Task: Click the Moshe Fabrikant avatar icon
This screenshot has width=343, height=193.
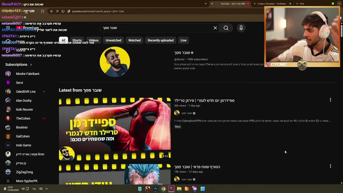Action: coord(8,74)
